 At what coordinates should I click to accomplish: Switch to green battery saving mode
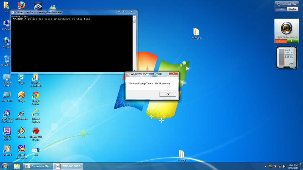[x=293, y=41]
